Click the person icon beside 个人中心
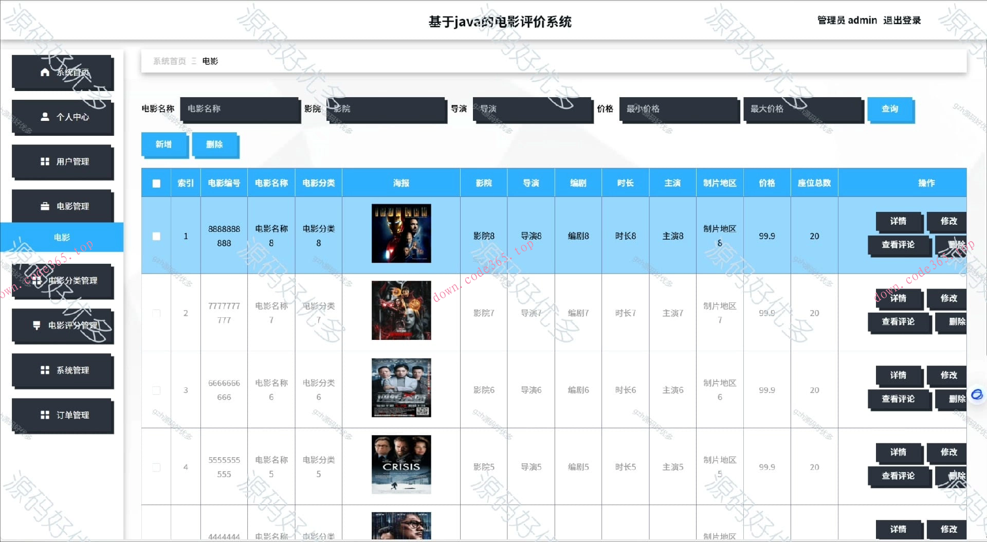987x542 pixels. (45, 117)
